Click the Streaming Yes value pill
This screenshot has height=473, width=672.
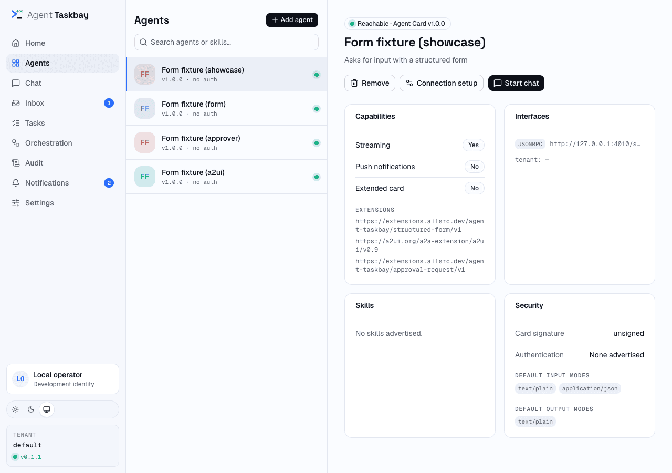pyautogui.click(x=474, y=145)
